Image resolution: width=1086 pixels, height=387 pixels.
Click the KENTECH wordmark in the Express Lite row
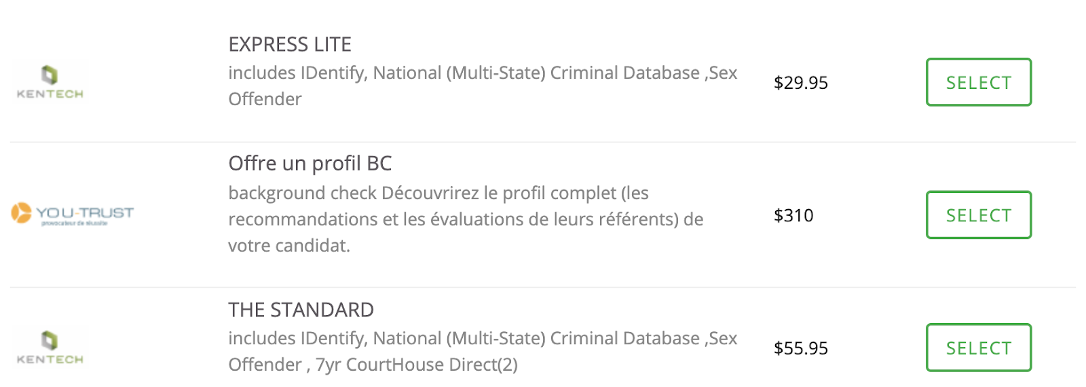click(x=50, y=94)
